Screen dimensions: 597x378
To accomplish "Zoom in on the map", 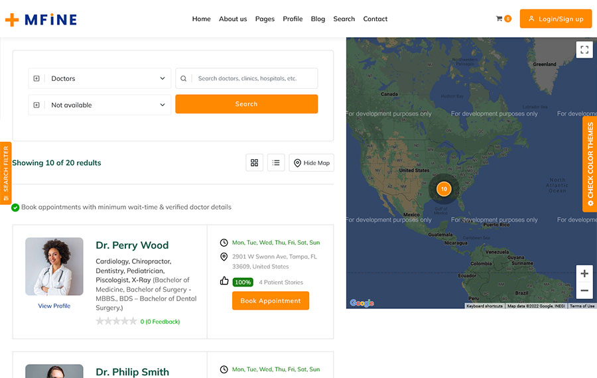I will tap(584, 274).
